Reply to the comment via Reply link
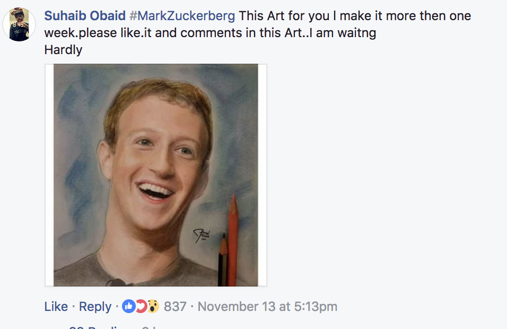The width and height of the screenshot is (507, 329). pyautogui.click(x=95, y=306)
